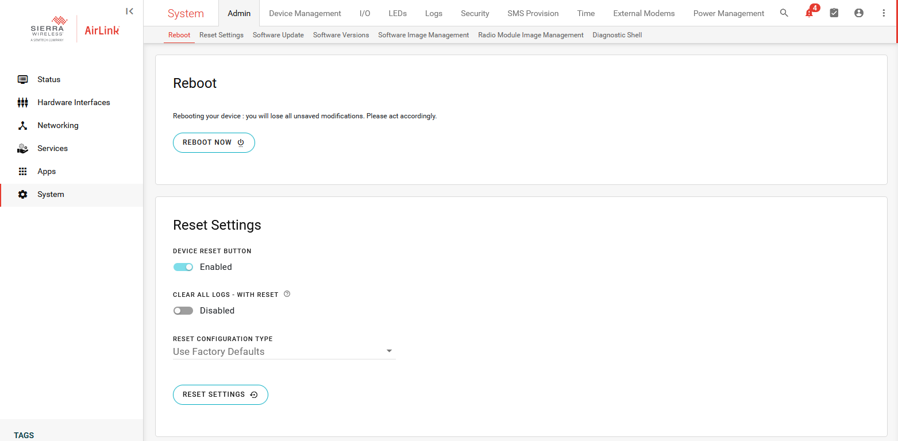The width and height of the screenshot is (898, 441).
Task: Open the three-dot more options menu
Action: [884, 13]
